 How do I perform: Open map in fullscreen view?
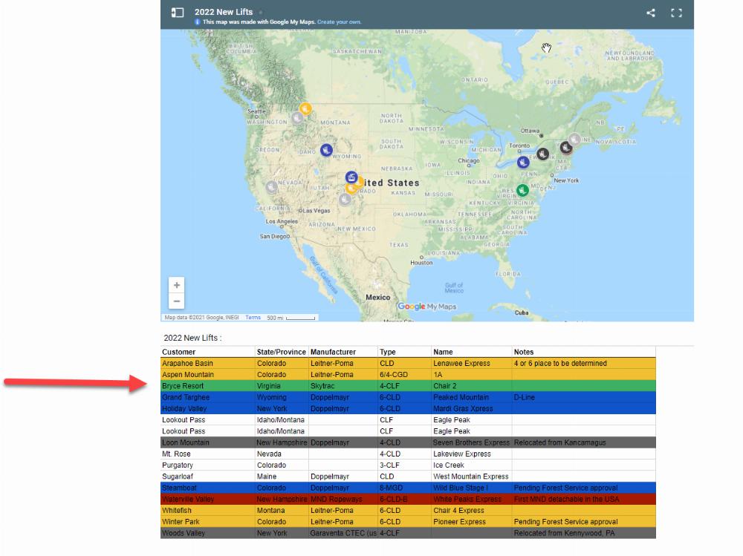pos(676,13)
